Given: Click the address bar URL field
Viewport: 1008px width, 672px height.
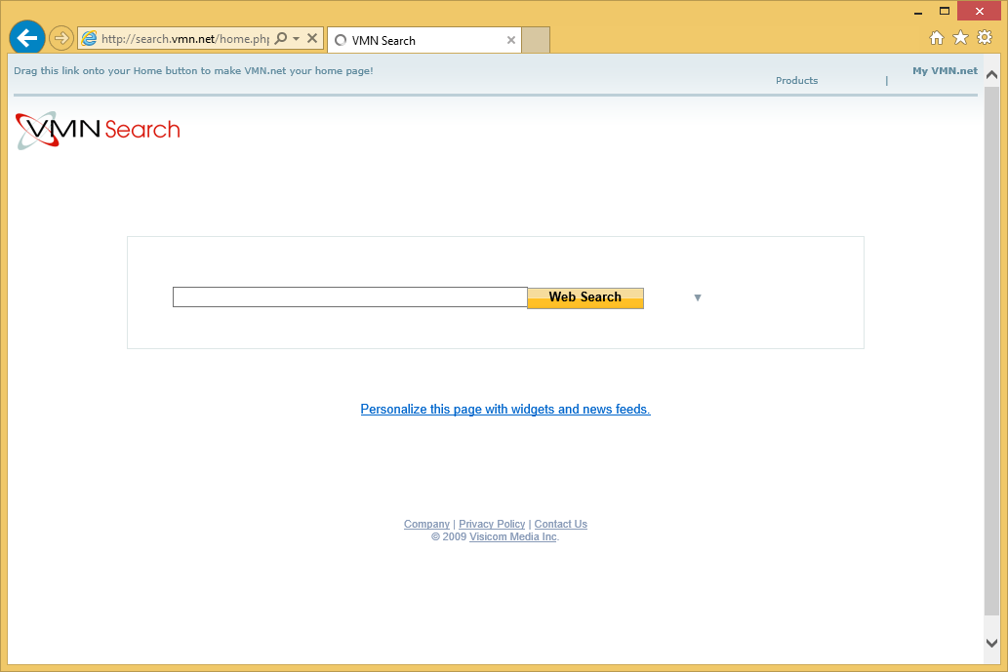Looking at the screenshot, I should 185,39.
